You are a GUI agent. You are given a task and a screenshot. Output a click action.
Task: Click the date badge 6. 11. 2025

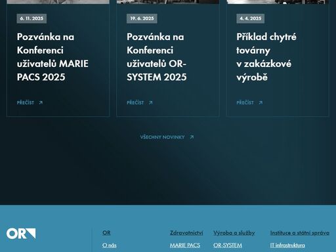point(31,18)
